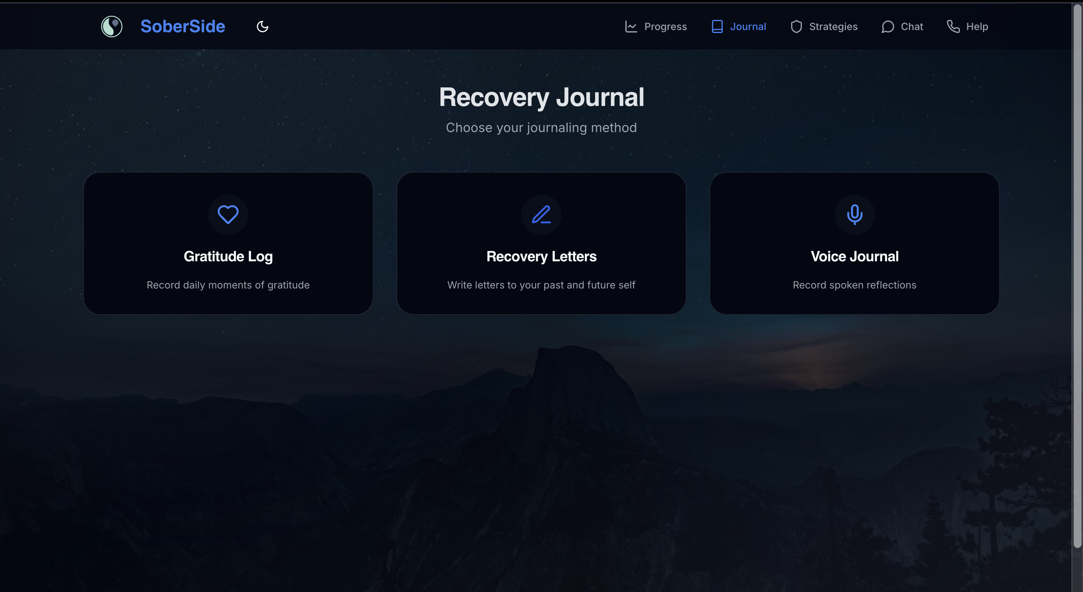Click the pen icon on Recovery Letters

coord(541,214)
